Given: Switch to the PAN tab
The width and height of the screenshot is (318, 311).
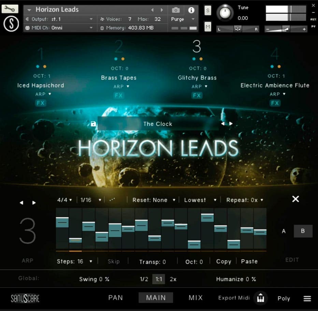Looking at the screenshot, I should point(115,298).
